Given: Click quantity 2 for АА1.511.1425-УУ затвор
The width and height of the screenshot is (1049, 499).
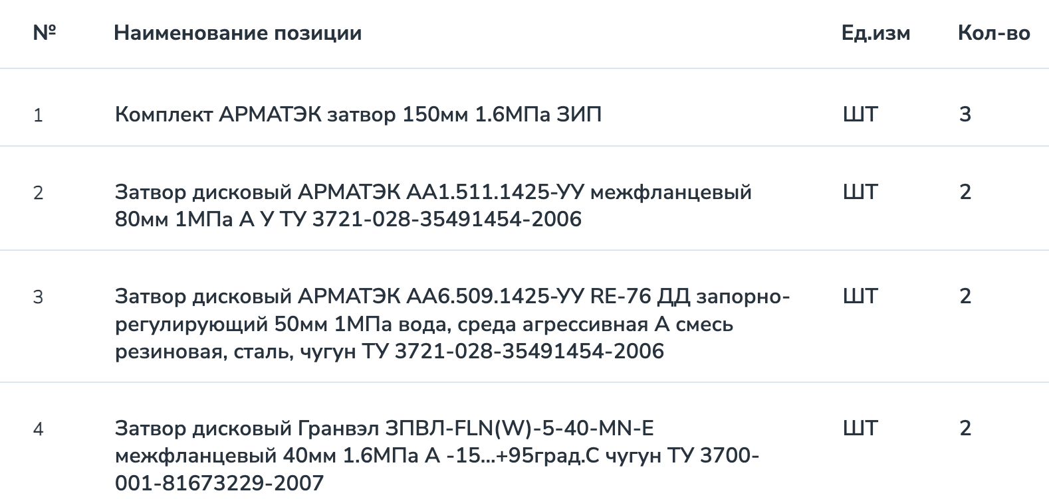Looking at the screenshot, I should click(965, 192).
